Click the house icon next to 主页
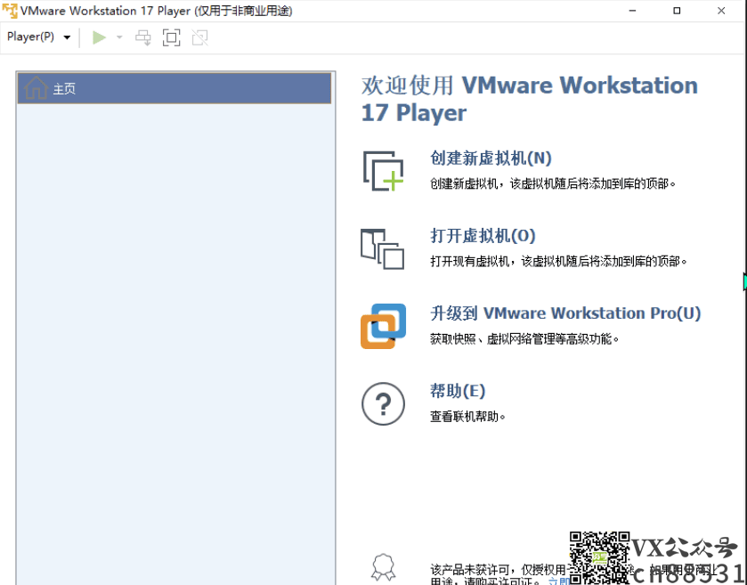The height and width of the screenshot is (585, 747). click(x=36, y=87)
